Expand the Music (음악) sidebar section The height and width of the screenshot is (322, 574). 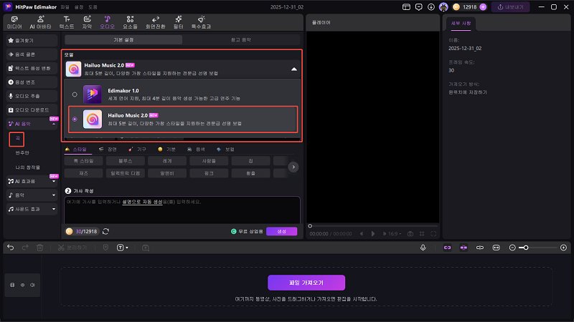coord(54,195)
